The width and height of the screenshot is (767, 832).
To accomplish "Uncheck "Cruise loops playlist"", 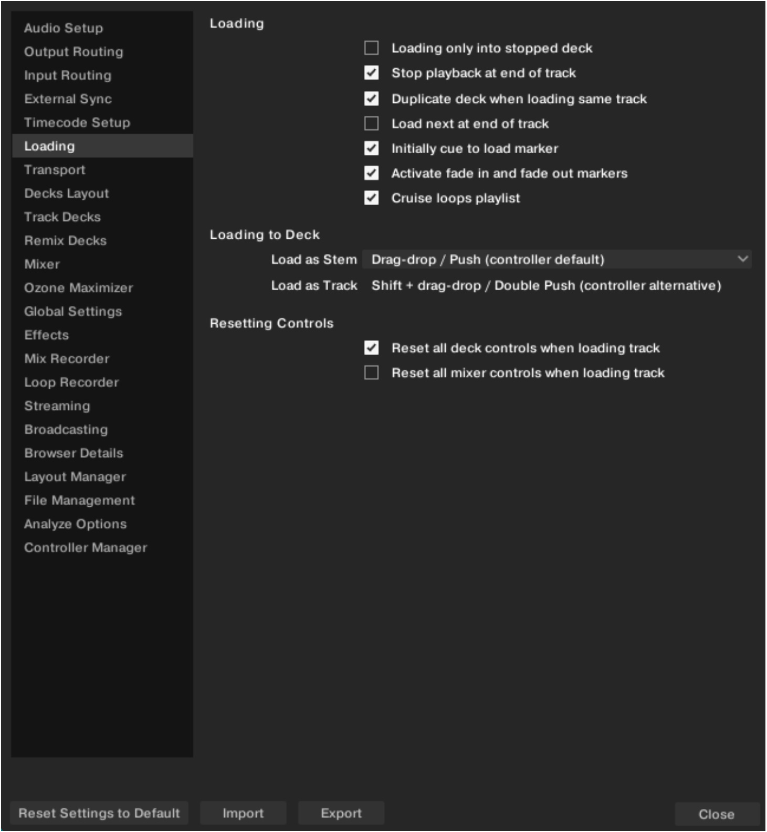I will click(x=373, y=198).
